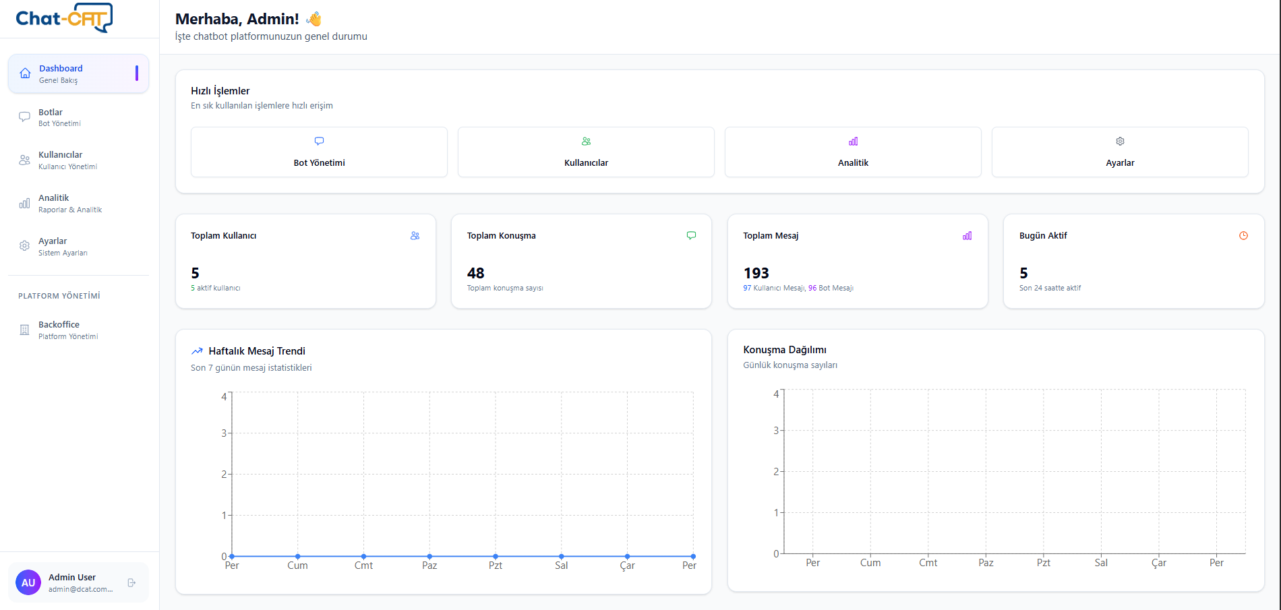Select the Bot Yönetimi quick action card
Screen dimensions: 1281x610
point(318,152)
